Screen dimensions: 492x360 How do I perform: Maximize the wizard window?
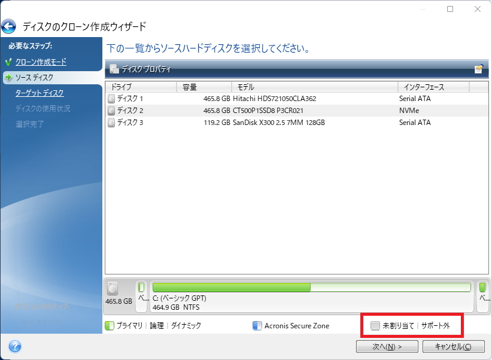click(x=450, y=9)
